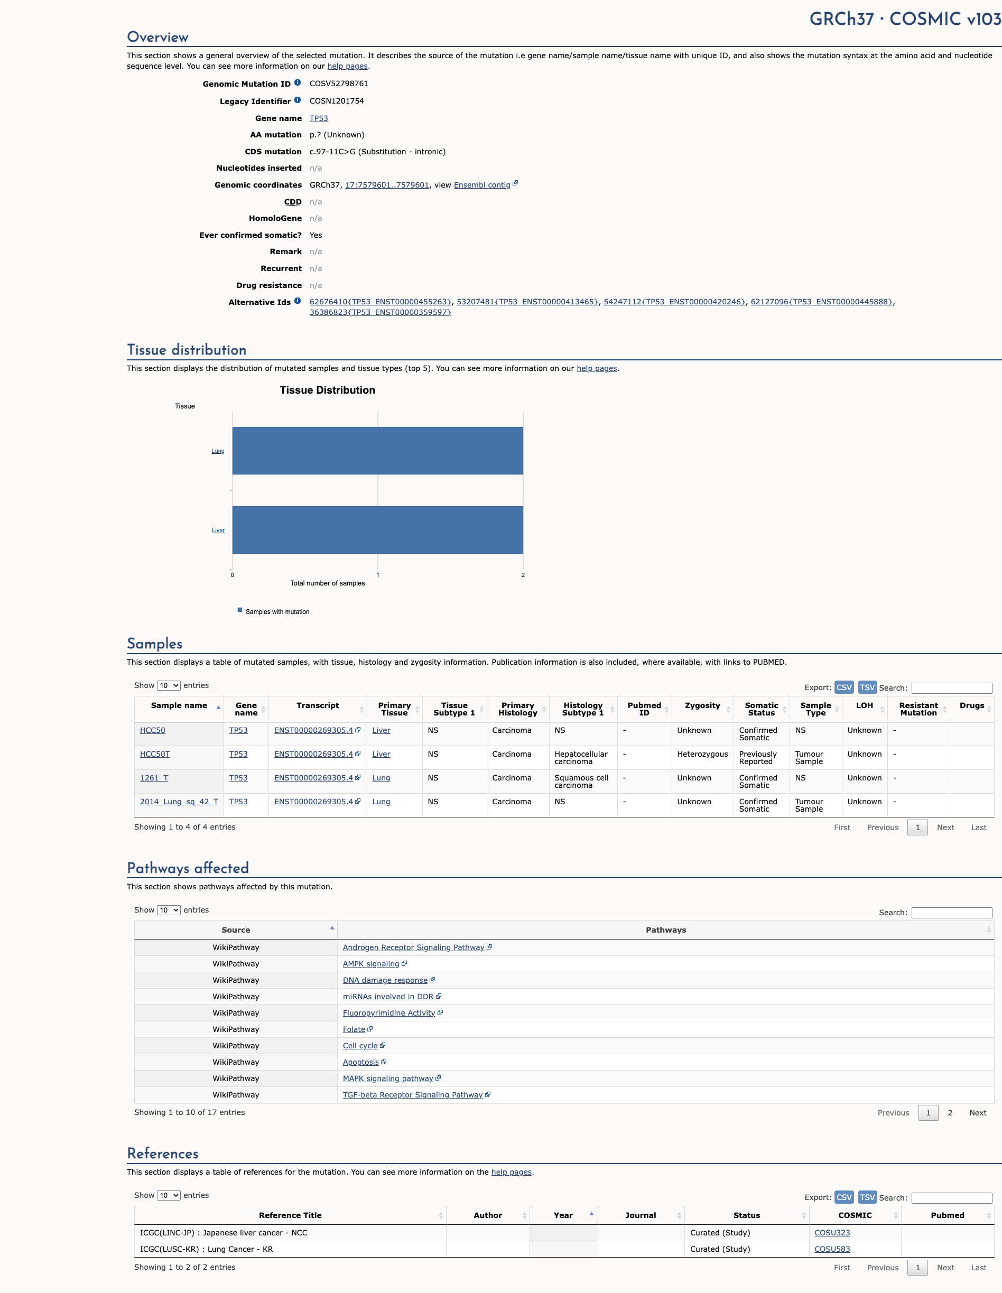Sort Samples table by Zygosity

702,709
